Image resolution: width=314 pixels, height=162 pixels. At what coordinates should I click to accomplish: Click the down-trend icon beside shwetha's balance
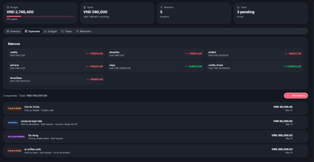[186, 53]
